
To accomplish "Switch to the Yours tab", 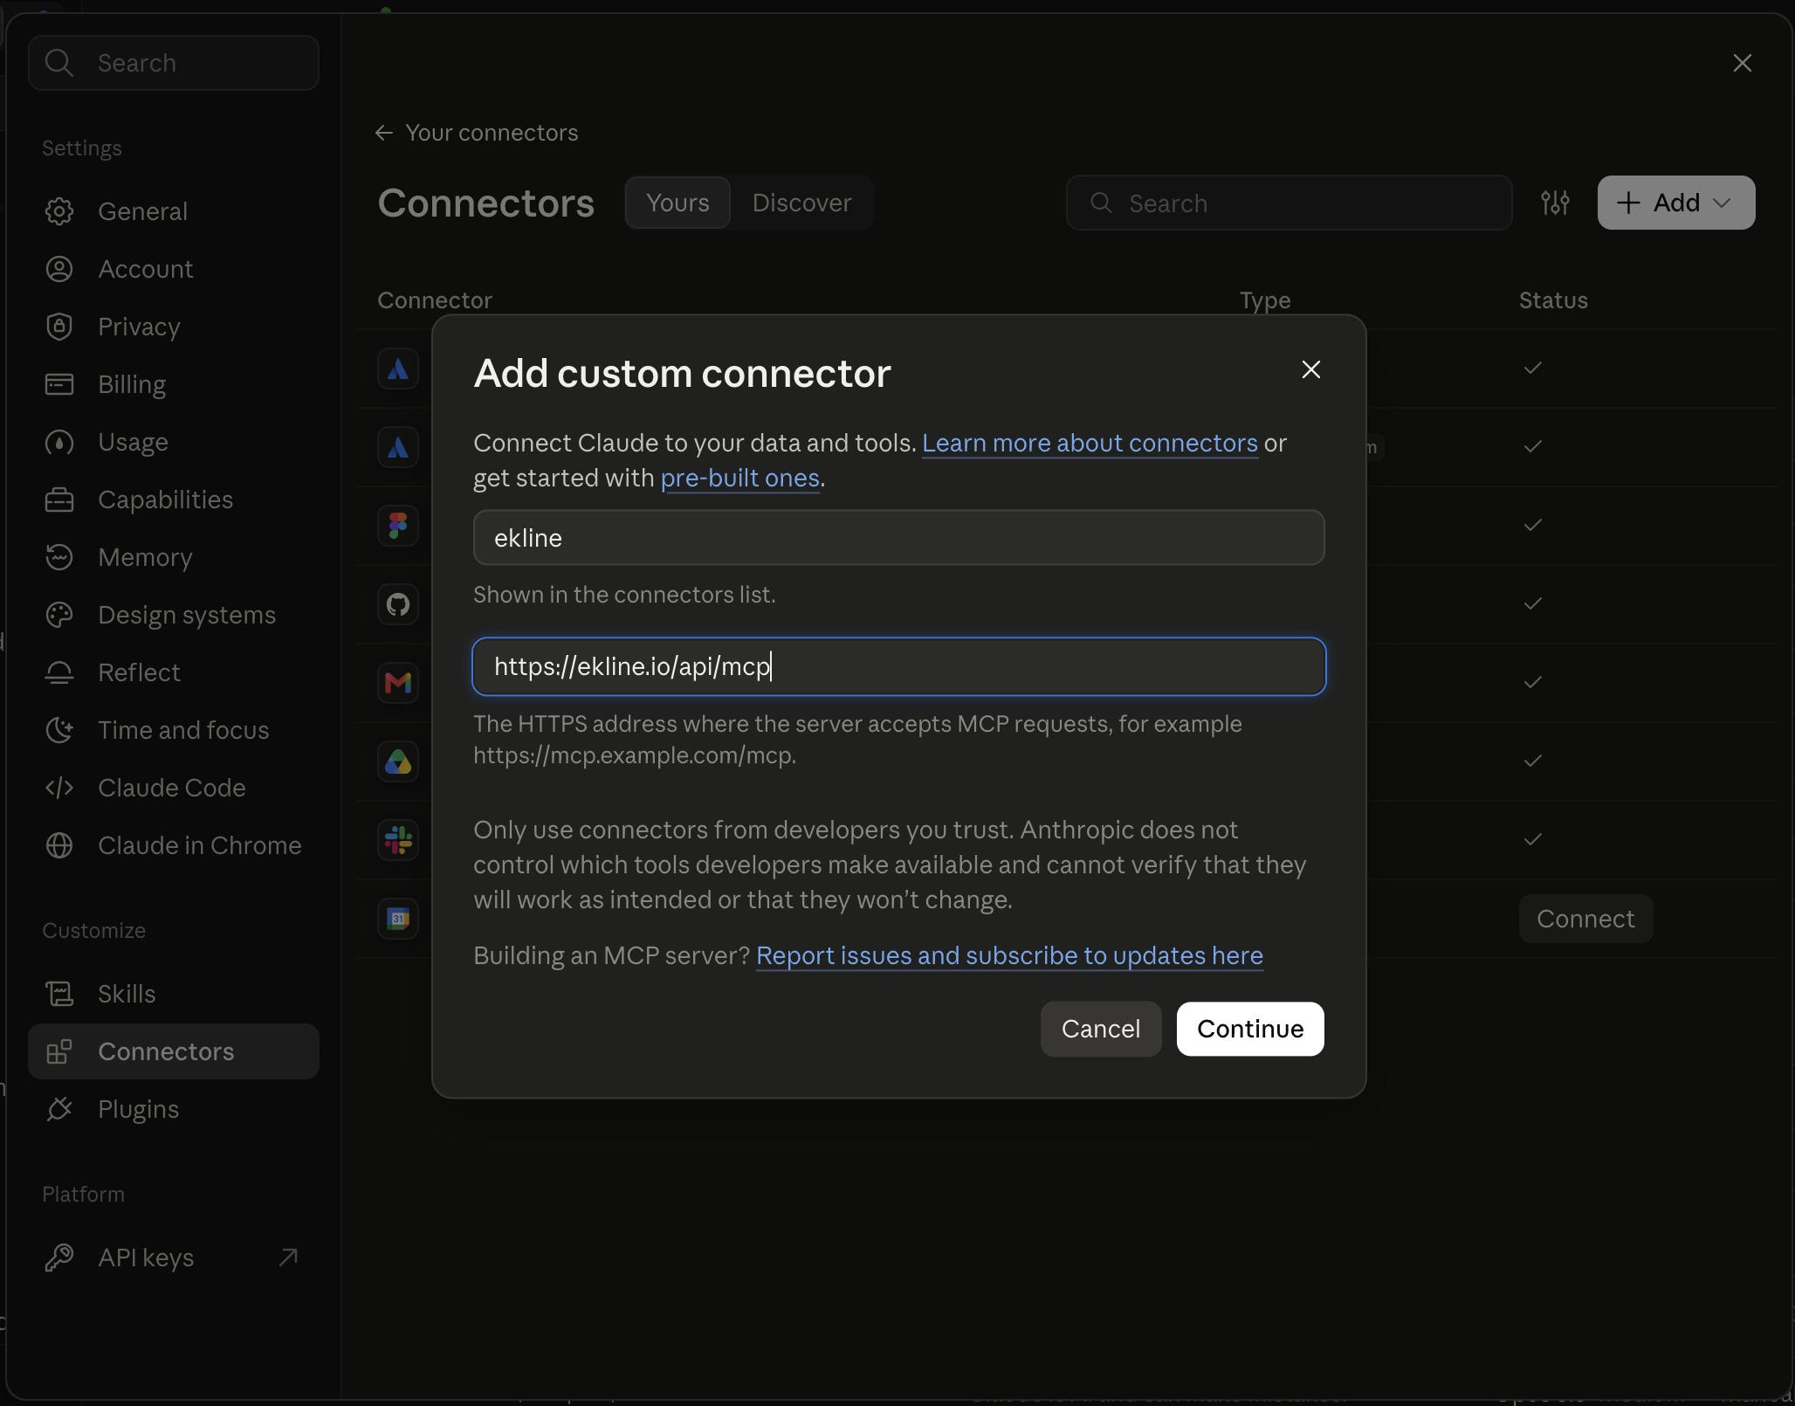I will coord(677,203).
